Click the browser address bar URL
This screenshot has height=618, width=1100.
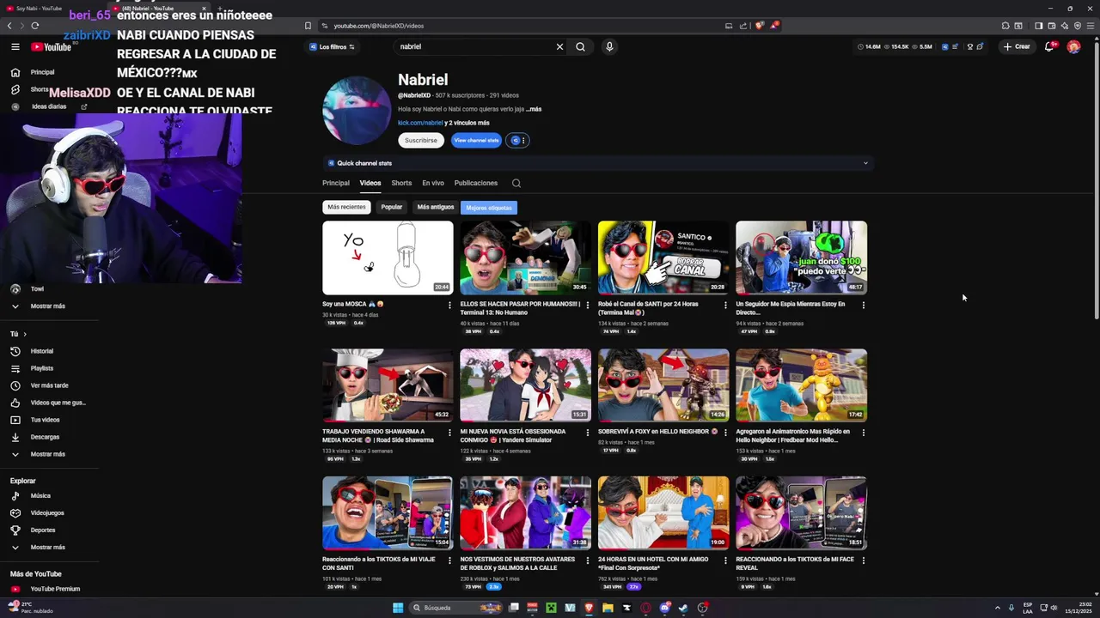[379, 26]
